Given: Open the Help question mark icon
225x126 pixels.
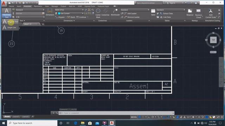Looking at the screenshot, I should coord(196,3).
